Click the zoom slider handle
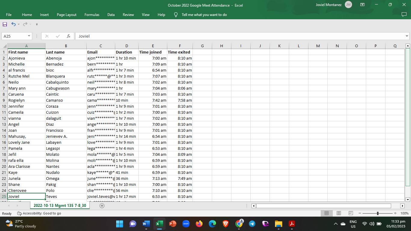The height and width of the screenshot is (231, 411). (378, 213)
